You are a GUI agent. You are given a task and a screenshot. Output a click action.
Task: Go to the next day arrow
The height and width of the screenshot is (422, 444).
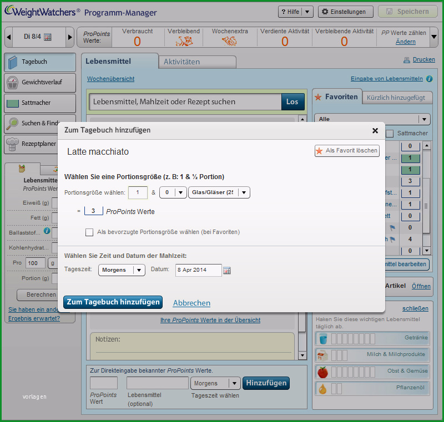70,37
